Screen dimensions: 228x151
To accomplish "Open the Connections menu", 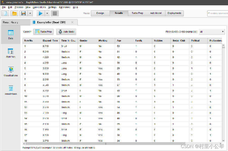I will coord(39,7).
